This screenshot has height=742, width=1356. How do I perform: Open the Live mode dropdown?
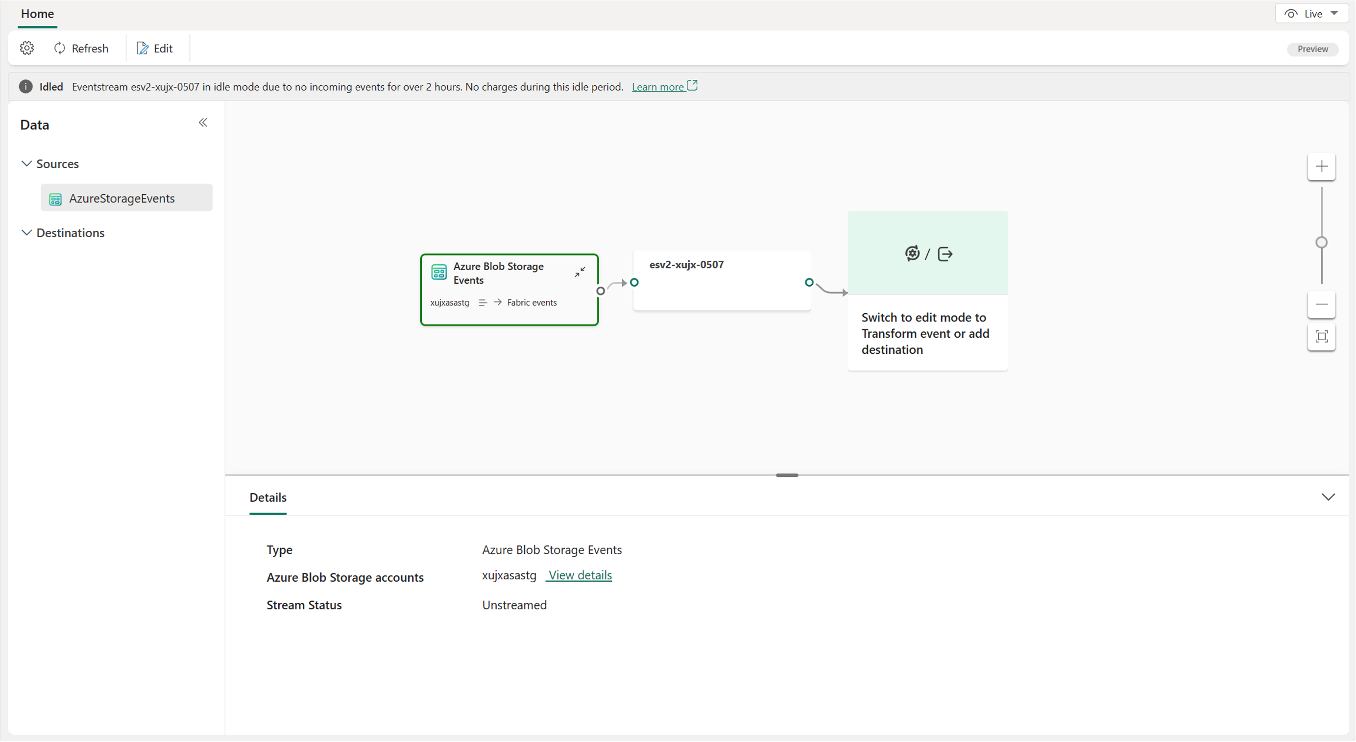coord(1311,14)
